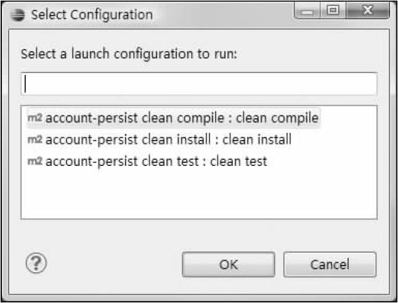The height and width of the screenshot is (303, 398).
Task: Select account-persist clean compile configuration
Action: 182,117
